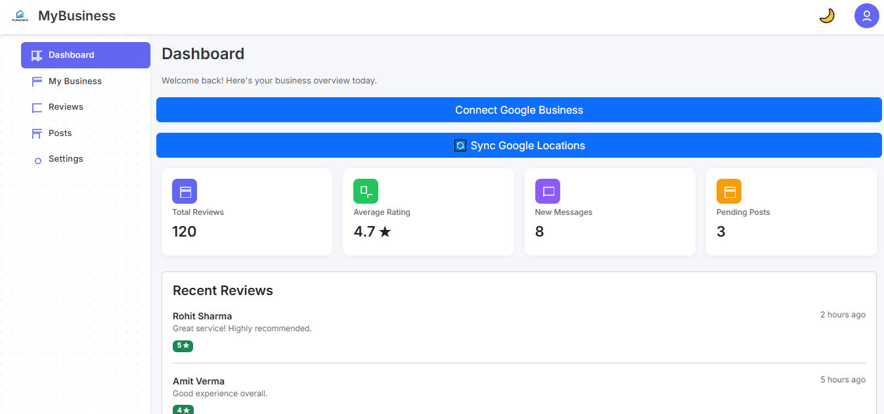The height and width of the screenshot is (414, 884).
Task: Click the sync refresh icon
Action: click(x=460, y=146)
